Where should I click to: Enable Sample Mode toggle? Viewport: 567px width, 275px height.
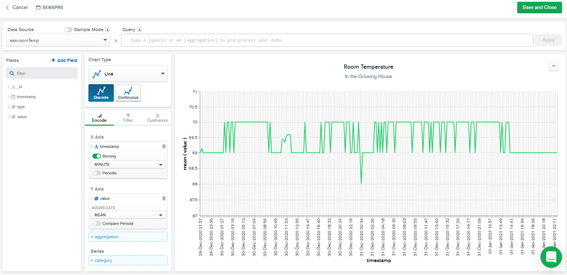click(x=68, y=30)
